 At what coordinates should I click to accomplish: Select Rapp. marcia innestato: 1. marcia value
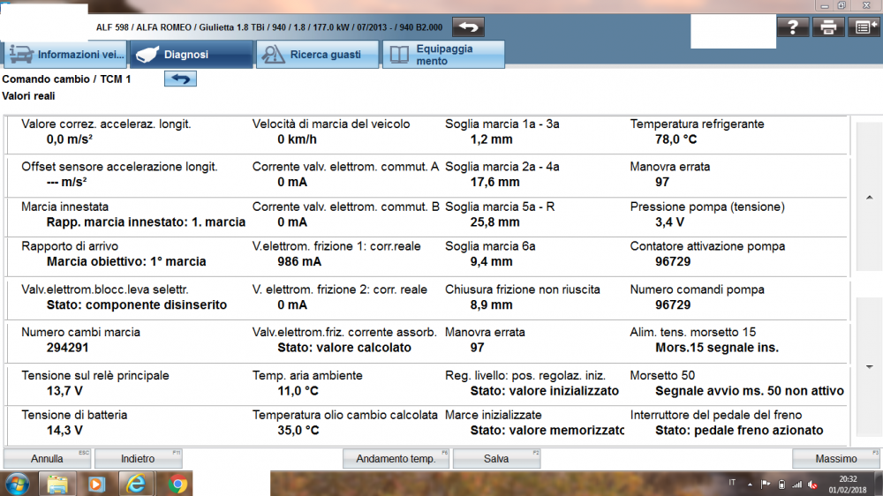(x=146, y=222)
